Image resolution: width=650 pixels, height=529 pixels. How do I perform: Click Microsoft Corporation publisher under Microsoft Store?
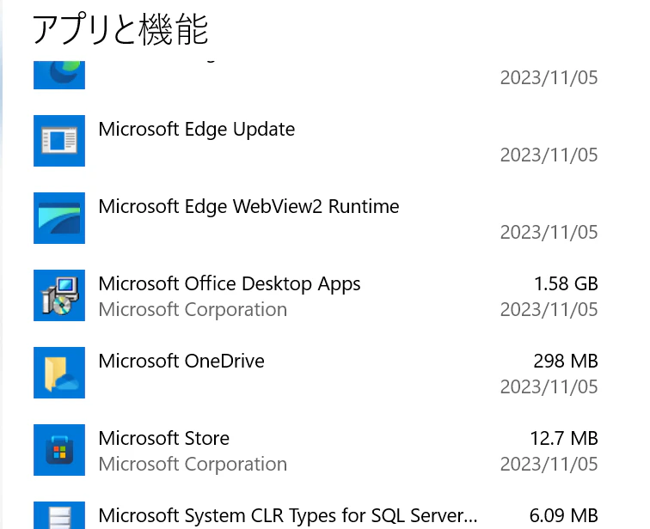click(x=193, y=464)
